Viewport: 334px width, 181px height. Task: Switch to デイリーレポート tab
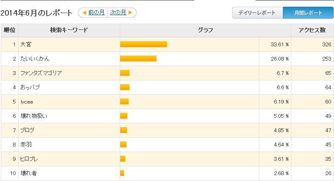coord(258,13)
